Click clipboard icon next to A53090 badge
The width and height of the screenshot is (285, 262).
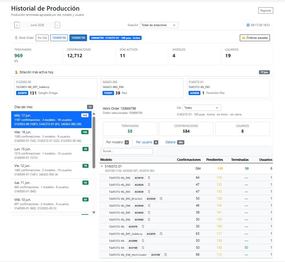(143, 240)
